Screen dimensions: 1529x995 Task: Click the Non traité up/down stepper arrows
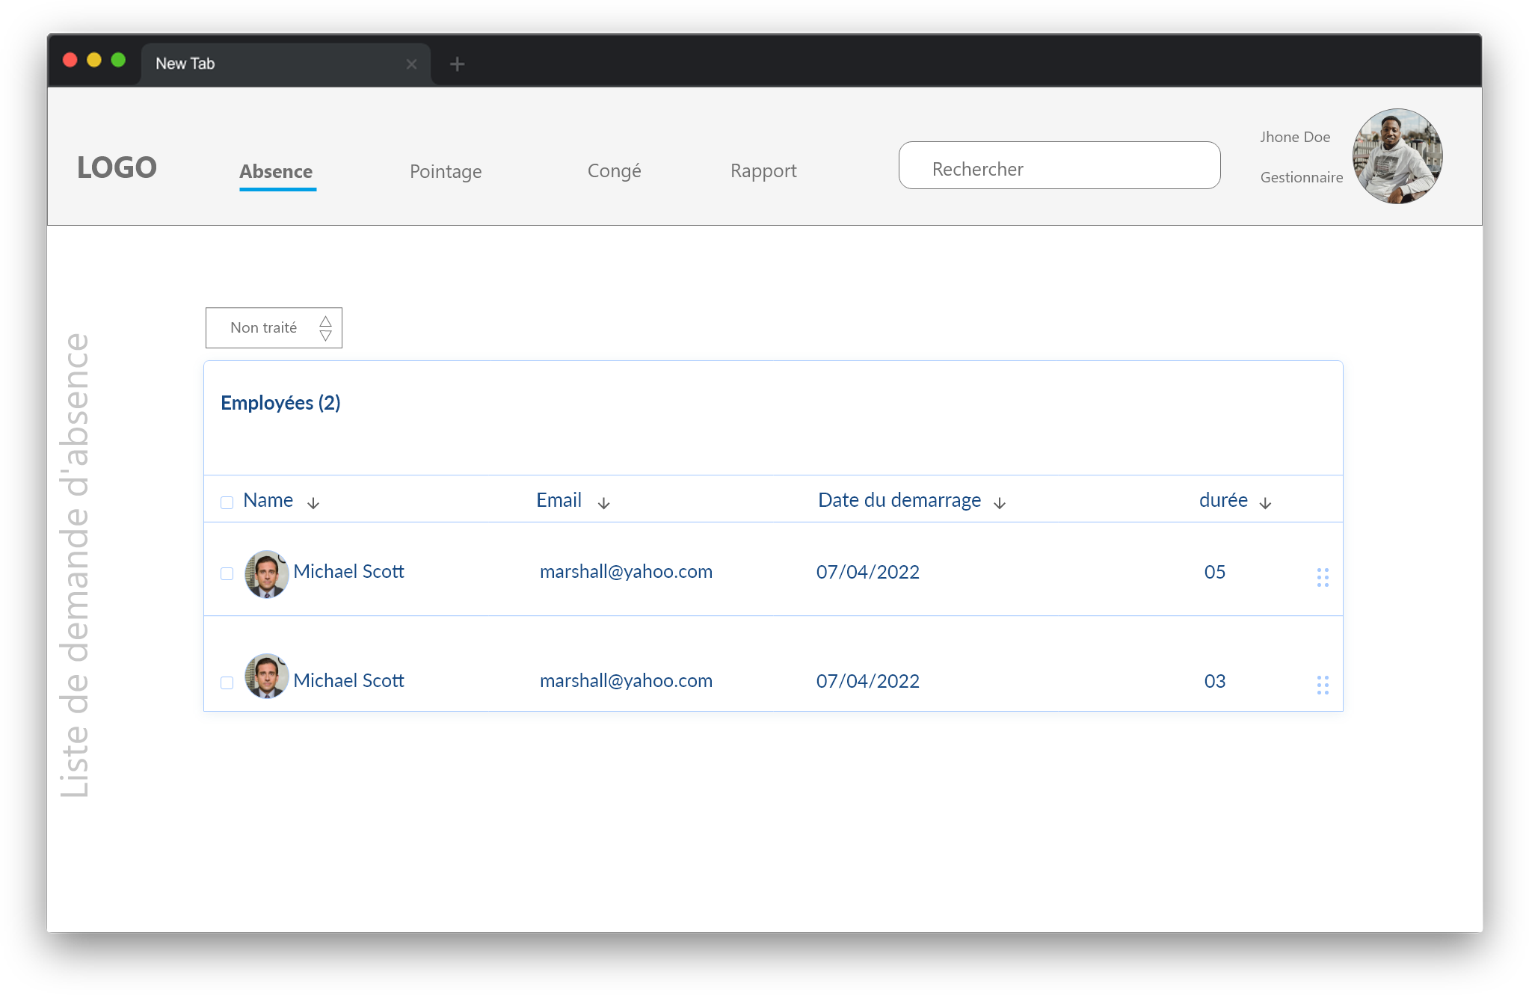325,328
